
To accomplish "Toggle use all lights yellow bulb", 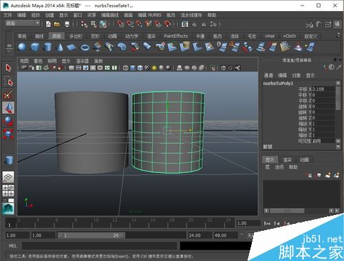I will [154, 68].
